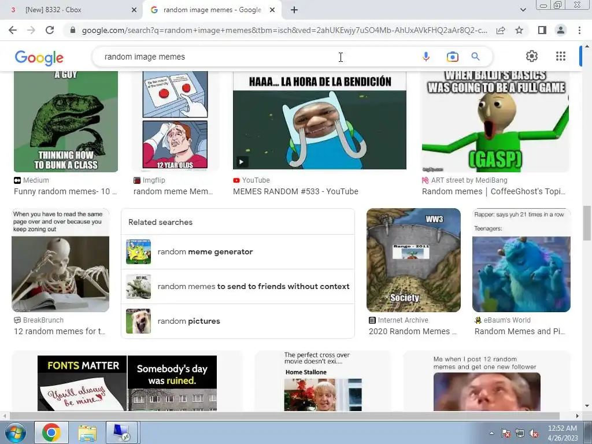Click the random image memes search field
The image size is (592, 444).
coord(257,57)
